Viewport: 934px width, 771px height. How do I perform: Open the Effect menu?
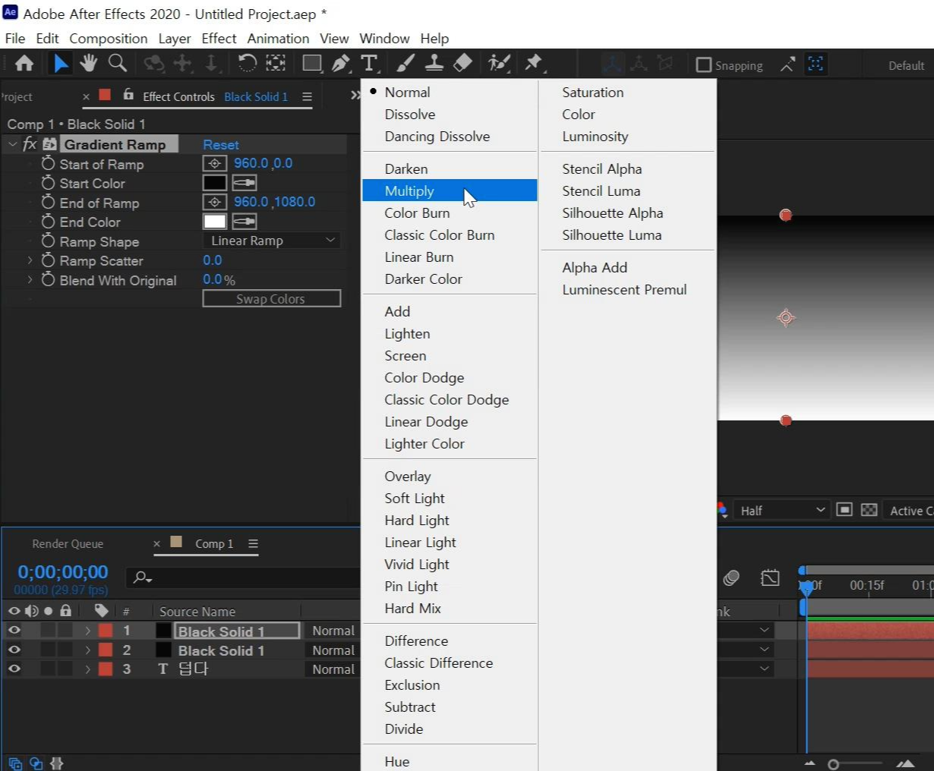tap(219, 38)
